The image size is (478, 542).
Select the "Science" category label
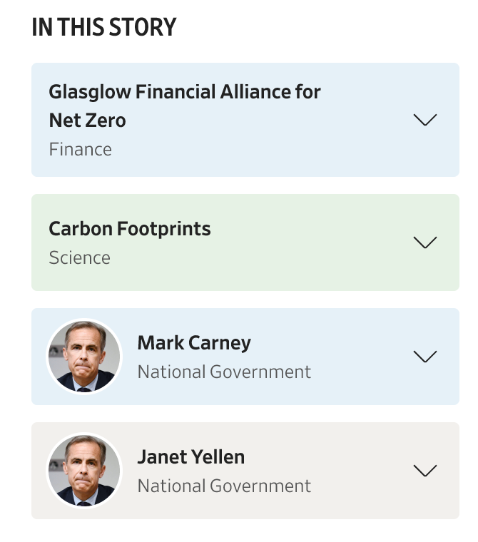pyautogui.click(x=79, y=257)
